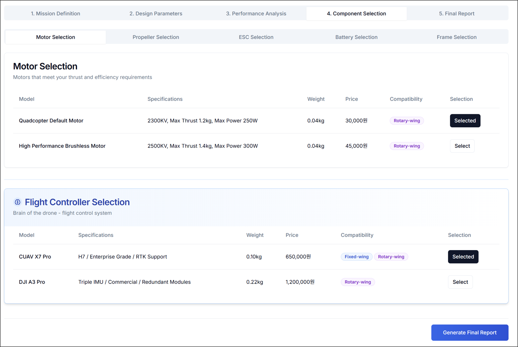Go to the Design Parameters tab

tap(156, 14)
